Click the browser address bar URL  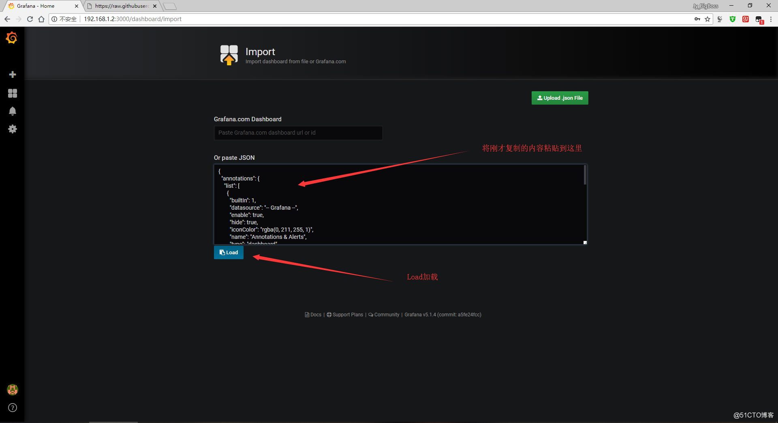point(133,19)
